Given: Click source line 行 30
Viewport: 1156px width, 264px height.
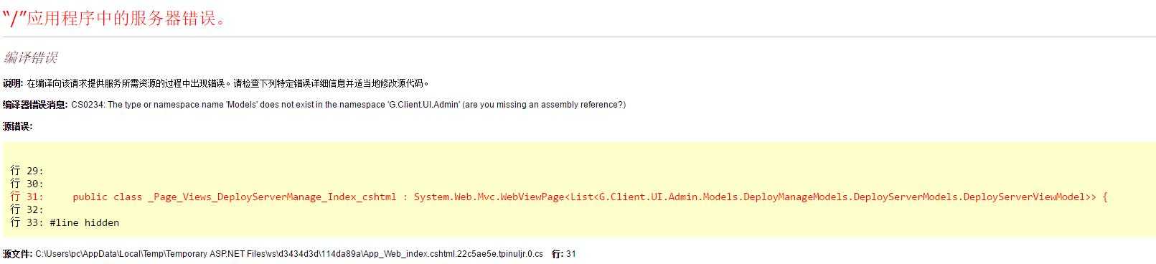Looking at the screenshot, I should click(27, 184).
